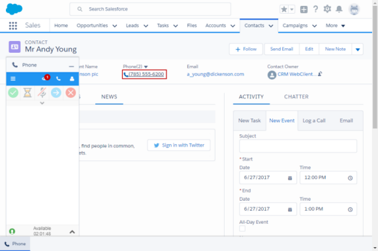Click the hourglass hold icon
The height and width of the screenshot is (251, 378).
tap(27, 93)
